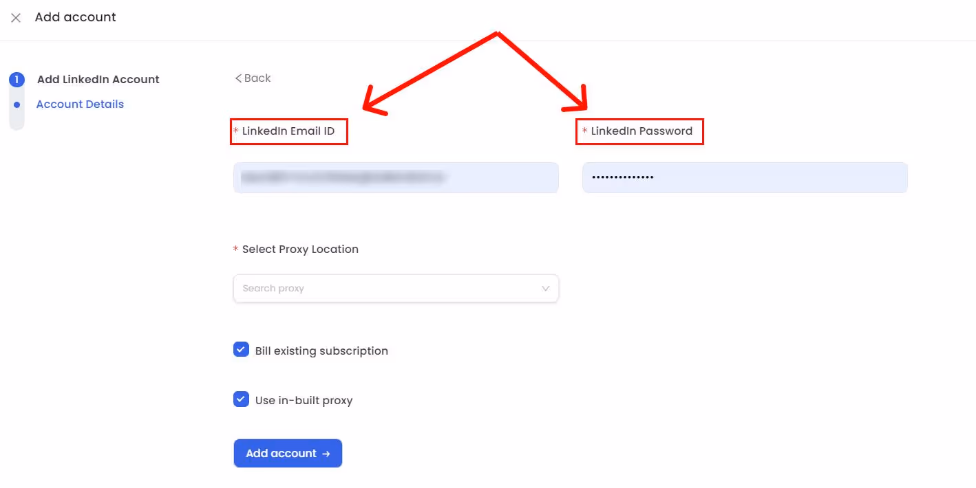The image size is (976, 488).
Task: Click the chevron on the proxy selector
Action: pyautogui.click(x=545, y=288)
